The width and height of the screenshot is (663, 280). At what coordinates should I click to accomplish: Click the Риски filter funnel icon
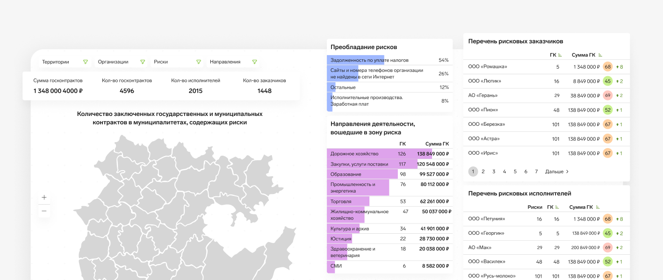point(198,62)
